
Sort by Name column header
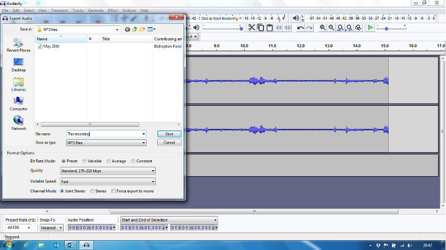pos(61,39)
